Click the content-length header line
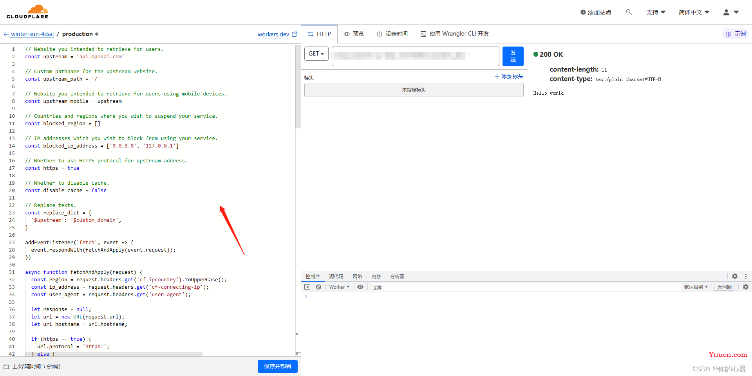The image size is (752, 376). click(578, 70)
